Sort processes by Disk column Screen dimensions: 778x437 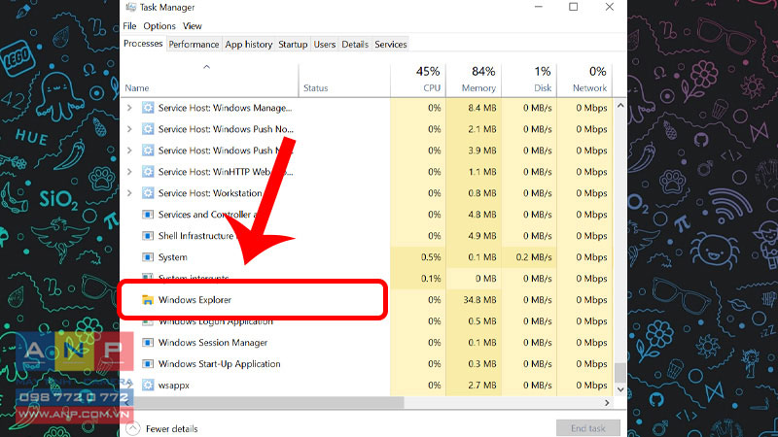pyautogui.click(x=529, y=80)
